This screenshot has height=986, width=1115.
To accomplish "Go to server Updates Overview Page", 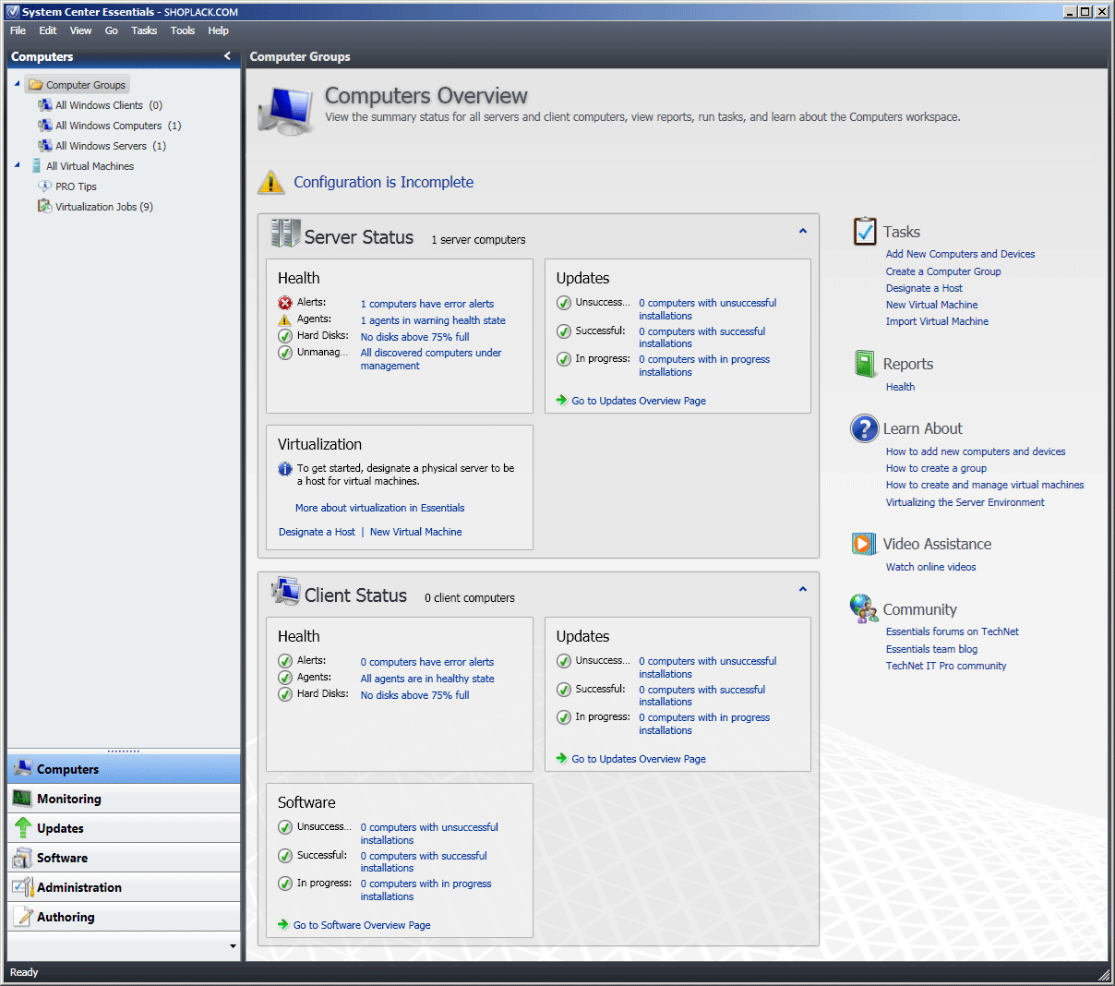I will 639,401.
